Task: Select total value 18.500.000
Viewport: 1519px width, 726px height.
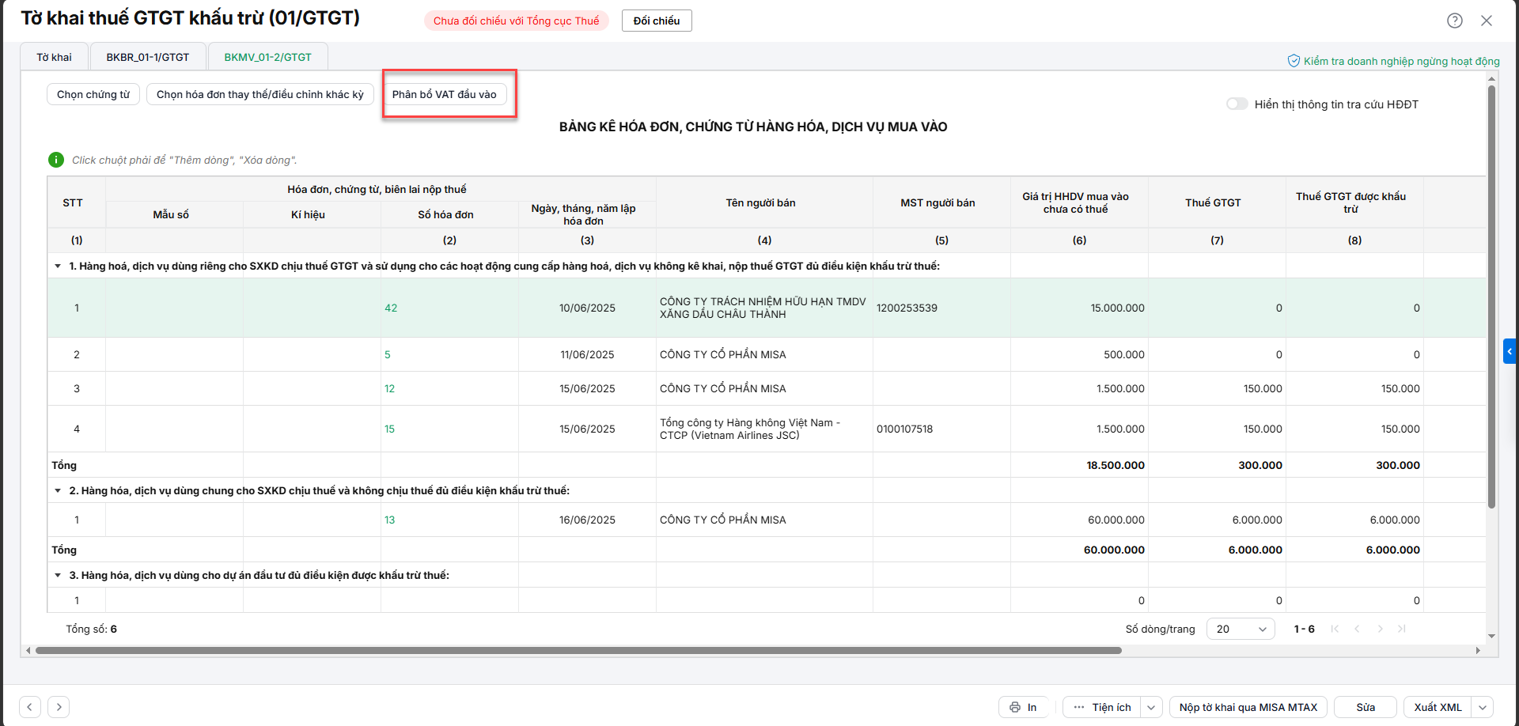Action: 1079,465
